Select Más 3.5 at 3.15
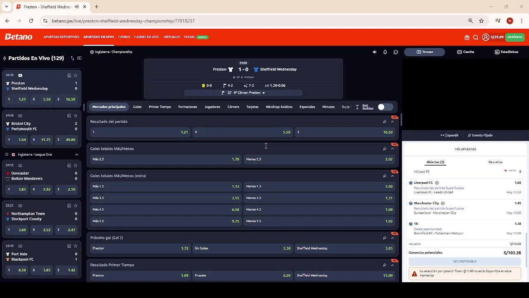529x298 pixels. tap(166, 198)
